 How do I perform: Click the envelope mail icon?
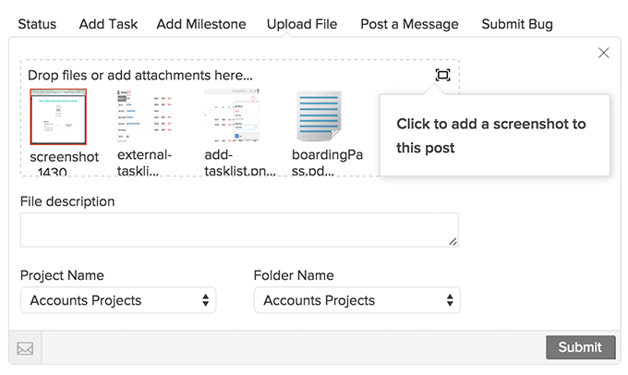(25, 348)
